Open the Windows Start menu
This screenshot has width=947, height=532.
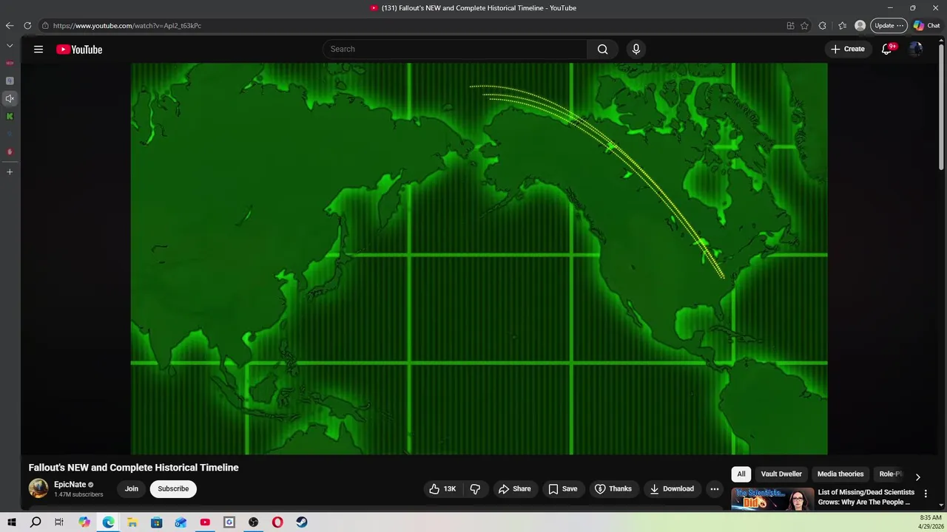12,522
